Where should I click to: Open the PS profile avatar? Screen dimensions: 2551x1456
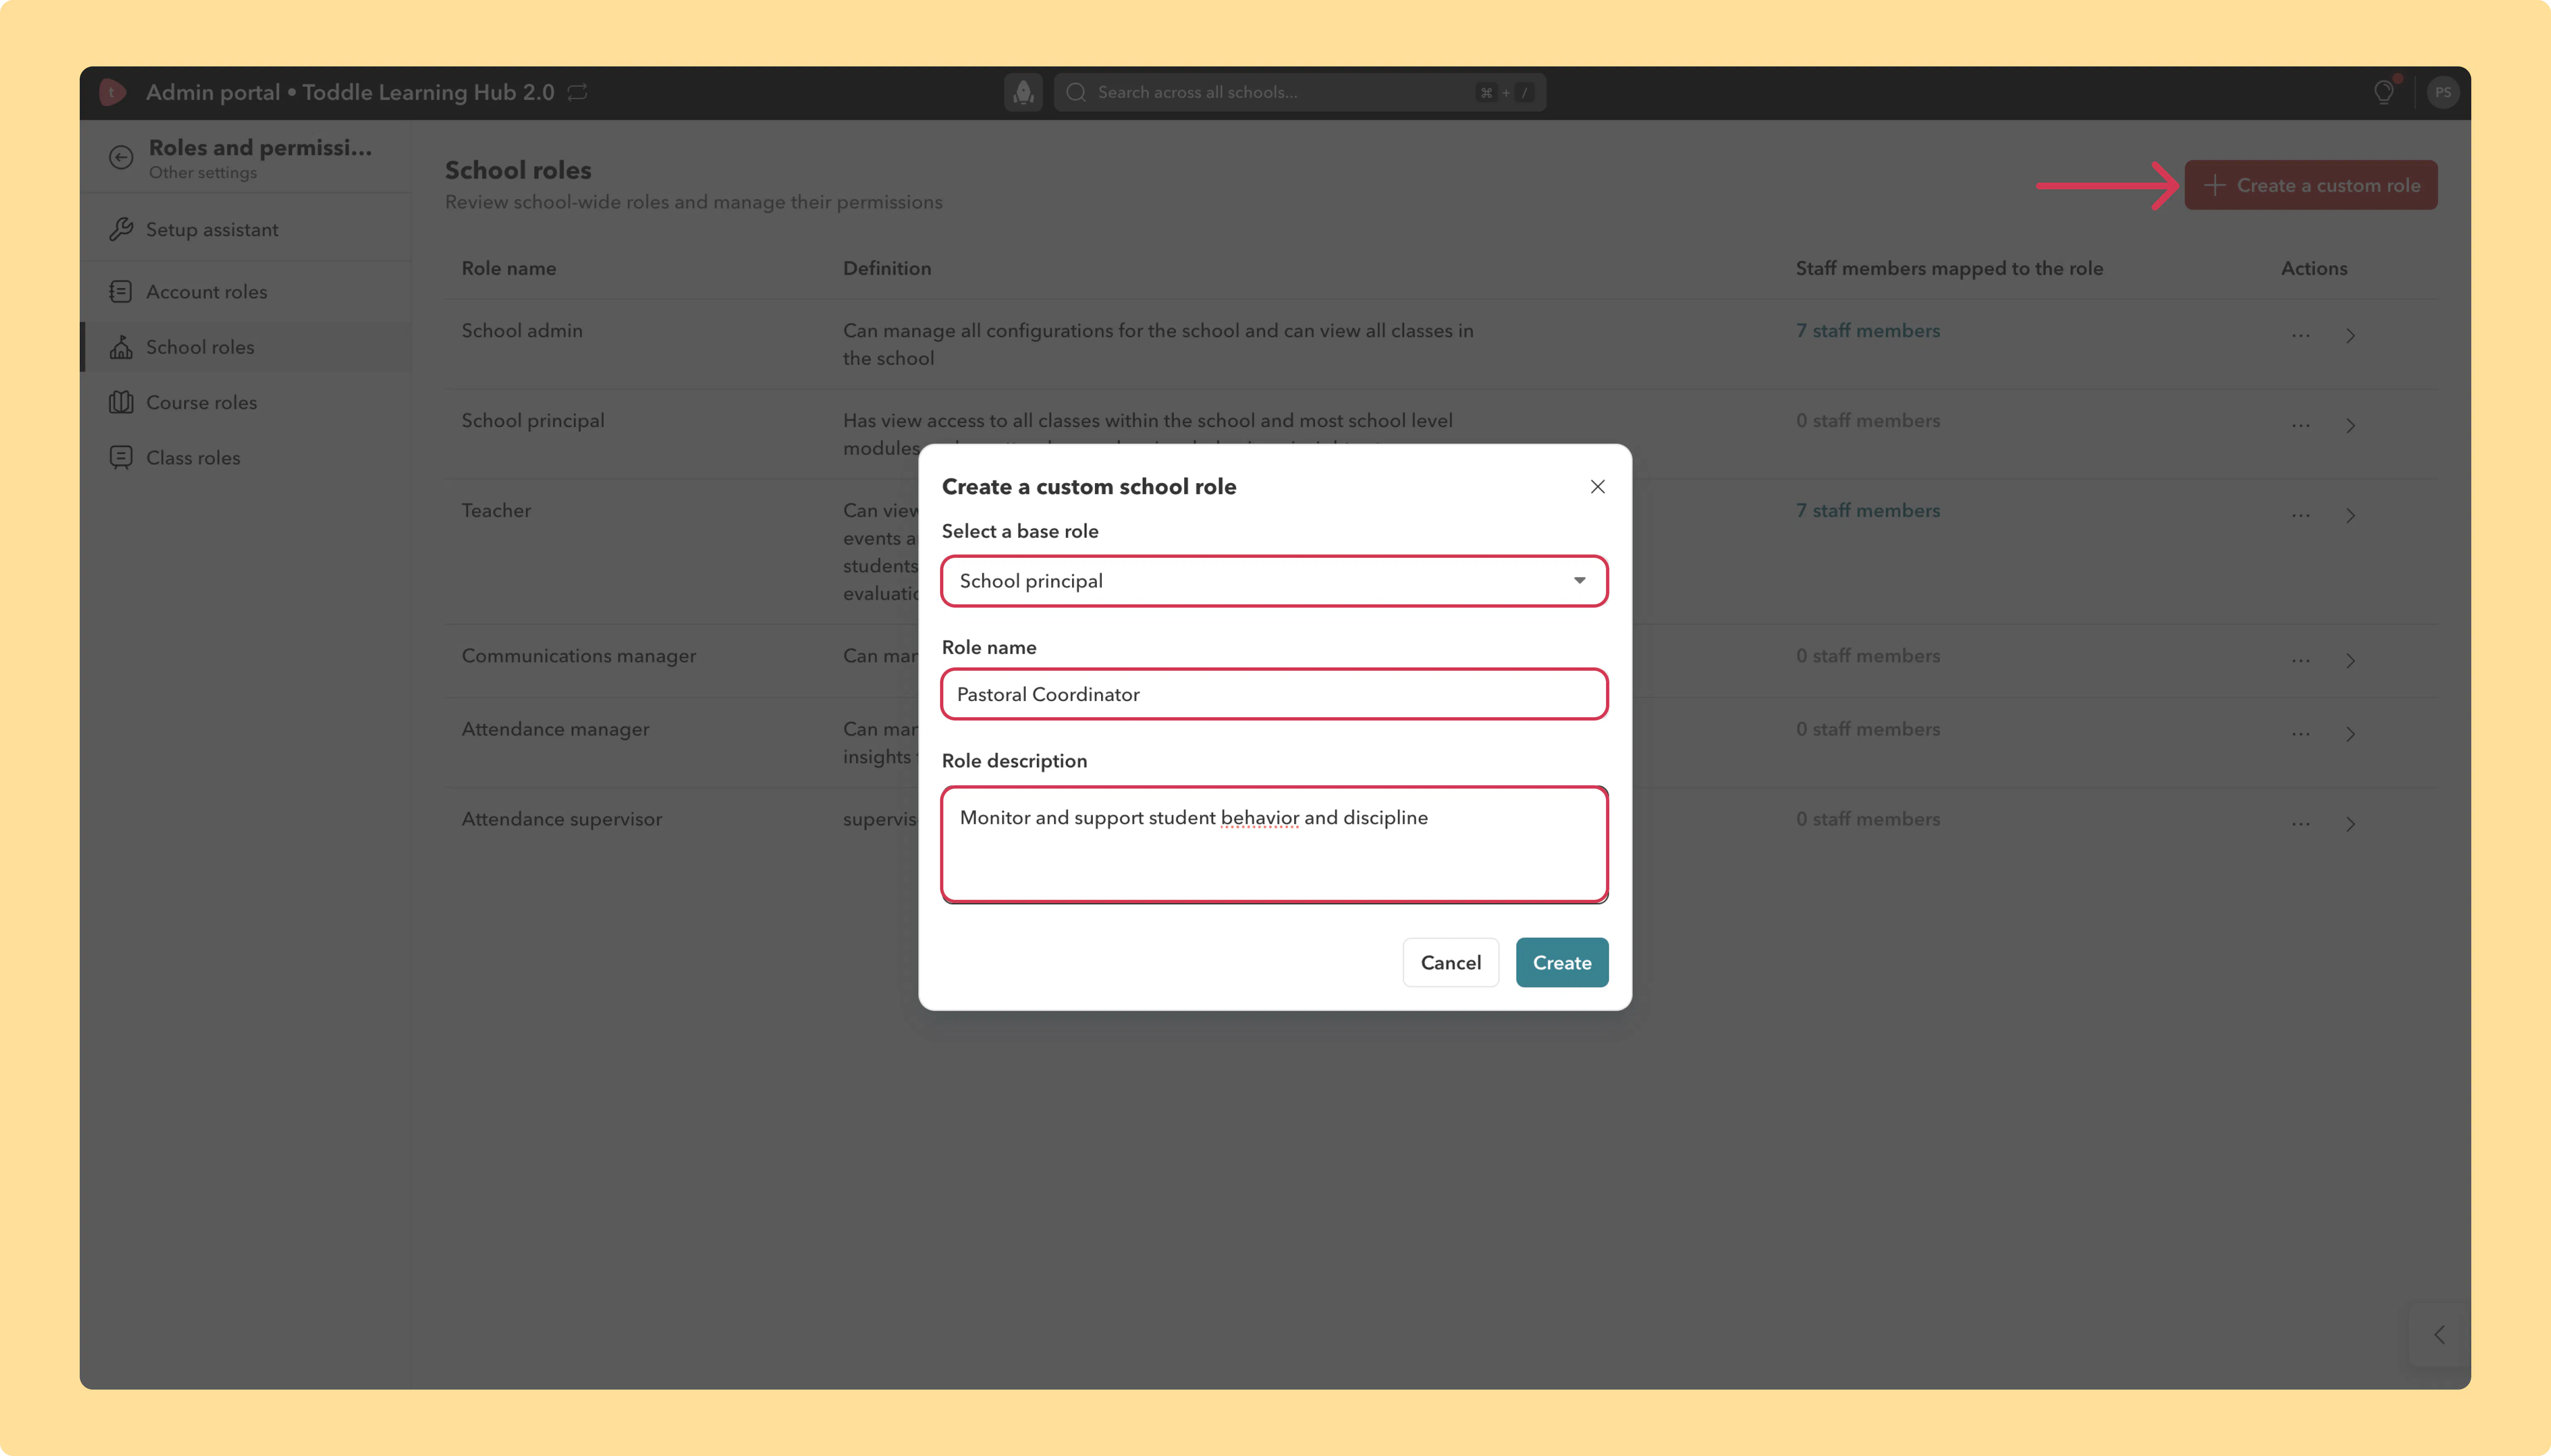coord(2443,92)
